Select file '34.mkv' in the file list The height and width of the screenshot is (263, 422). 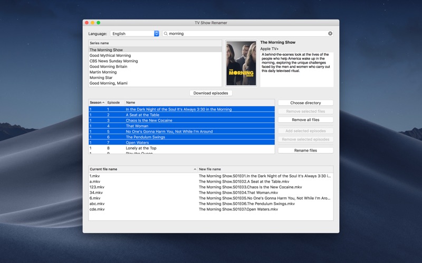96,193
